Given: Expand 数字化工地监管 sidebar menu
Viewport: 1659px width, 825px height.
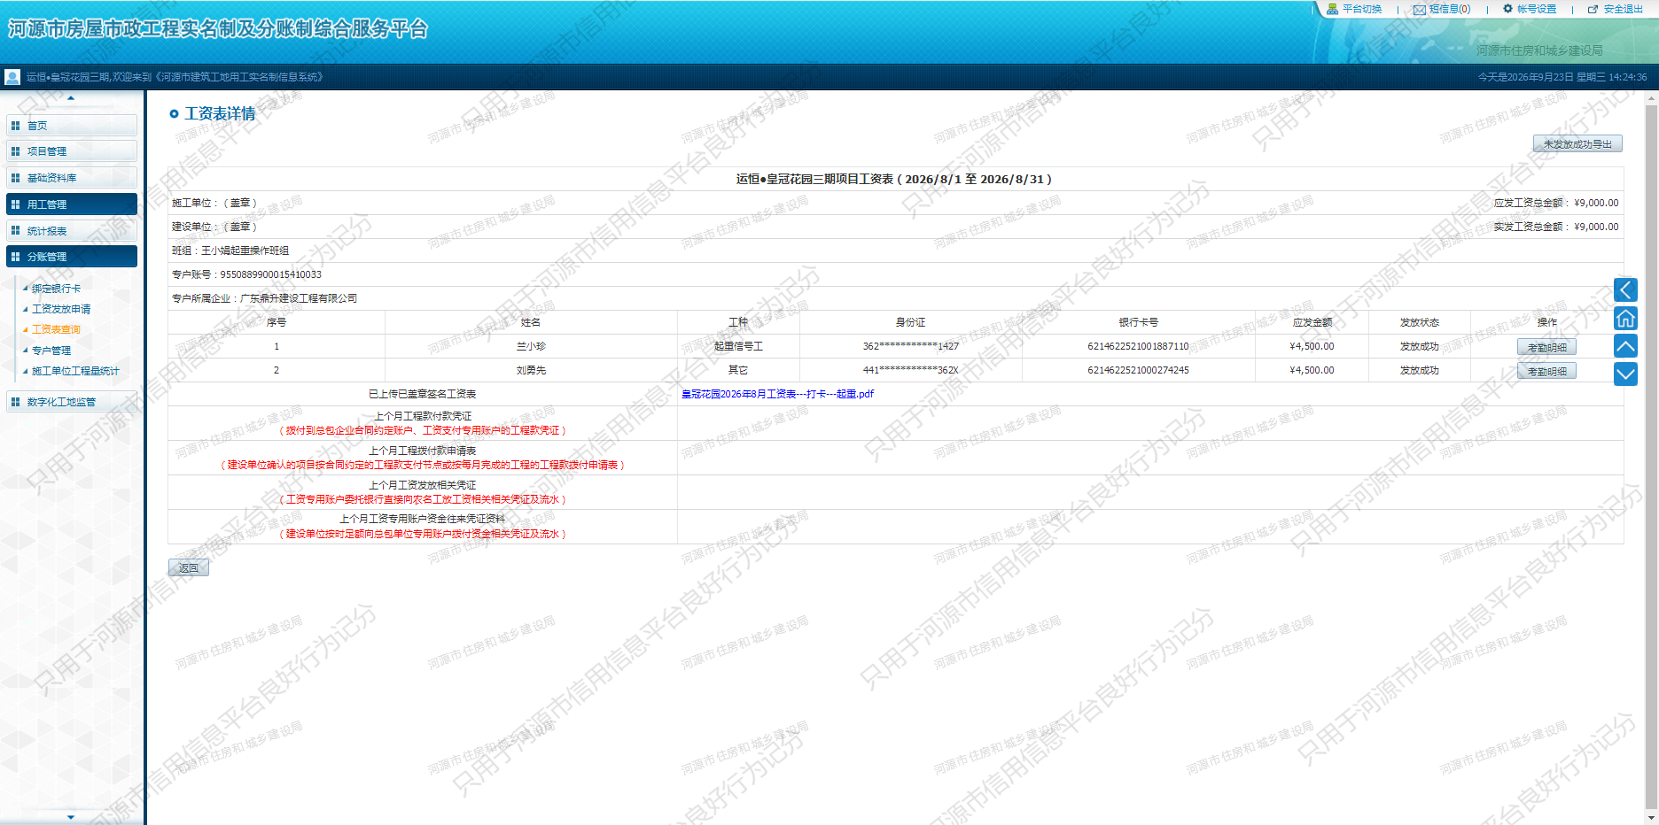Looking at the screenshot, I should (x=72, y=402).
